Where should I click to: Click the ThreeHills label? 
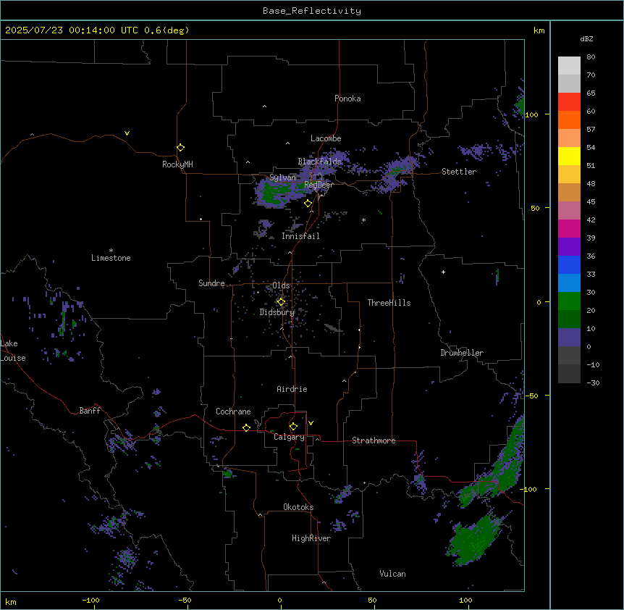click(389, 303)
